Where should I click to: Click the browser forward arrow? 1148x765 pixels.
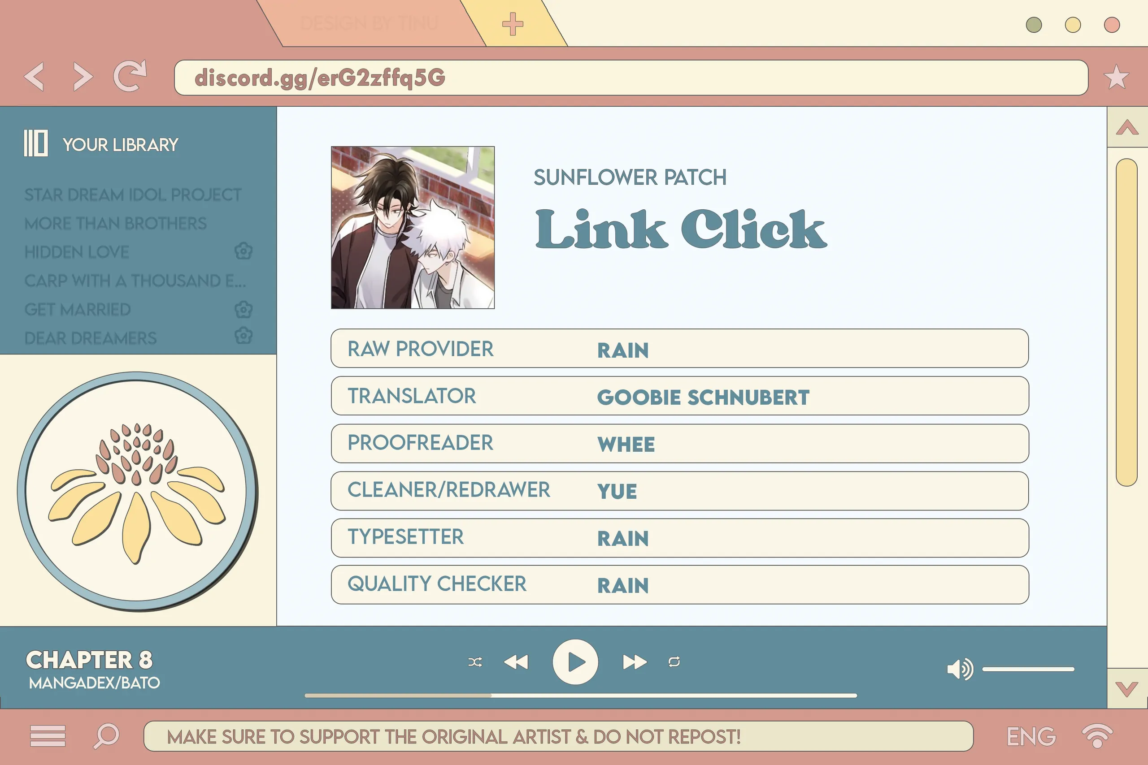(83, 77)
